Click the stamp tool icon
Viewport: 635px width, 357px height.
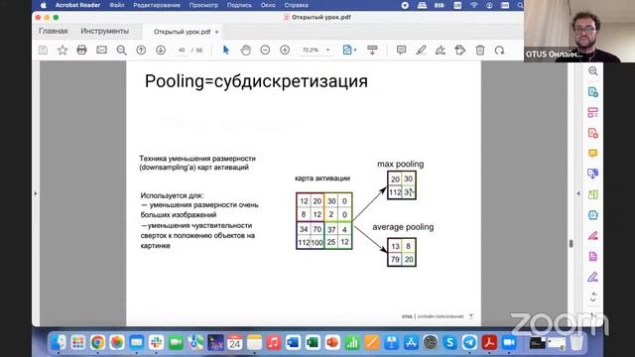460,51
